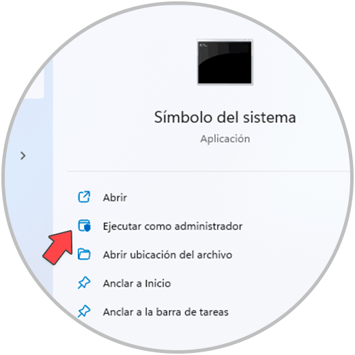355x355 pixels.
Task: Click the Símbolo del sistema title
Action: pyautogui.click(x=225, y=117)
